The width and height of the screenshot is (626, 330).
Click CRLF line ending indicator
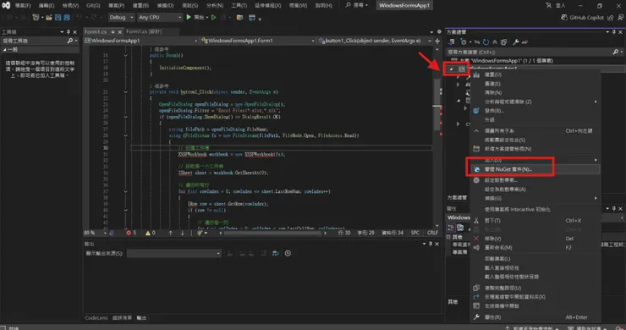click(432, 232)
